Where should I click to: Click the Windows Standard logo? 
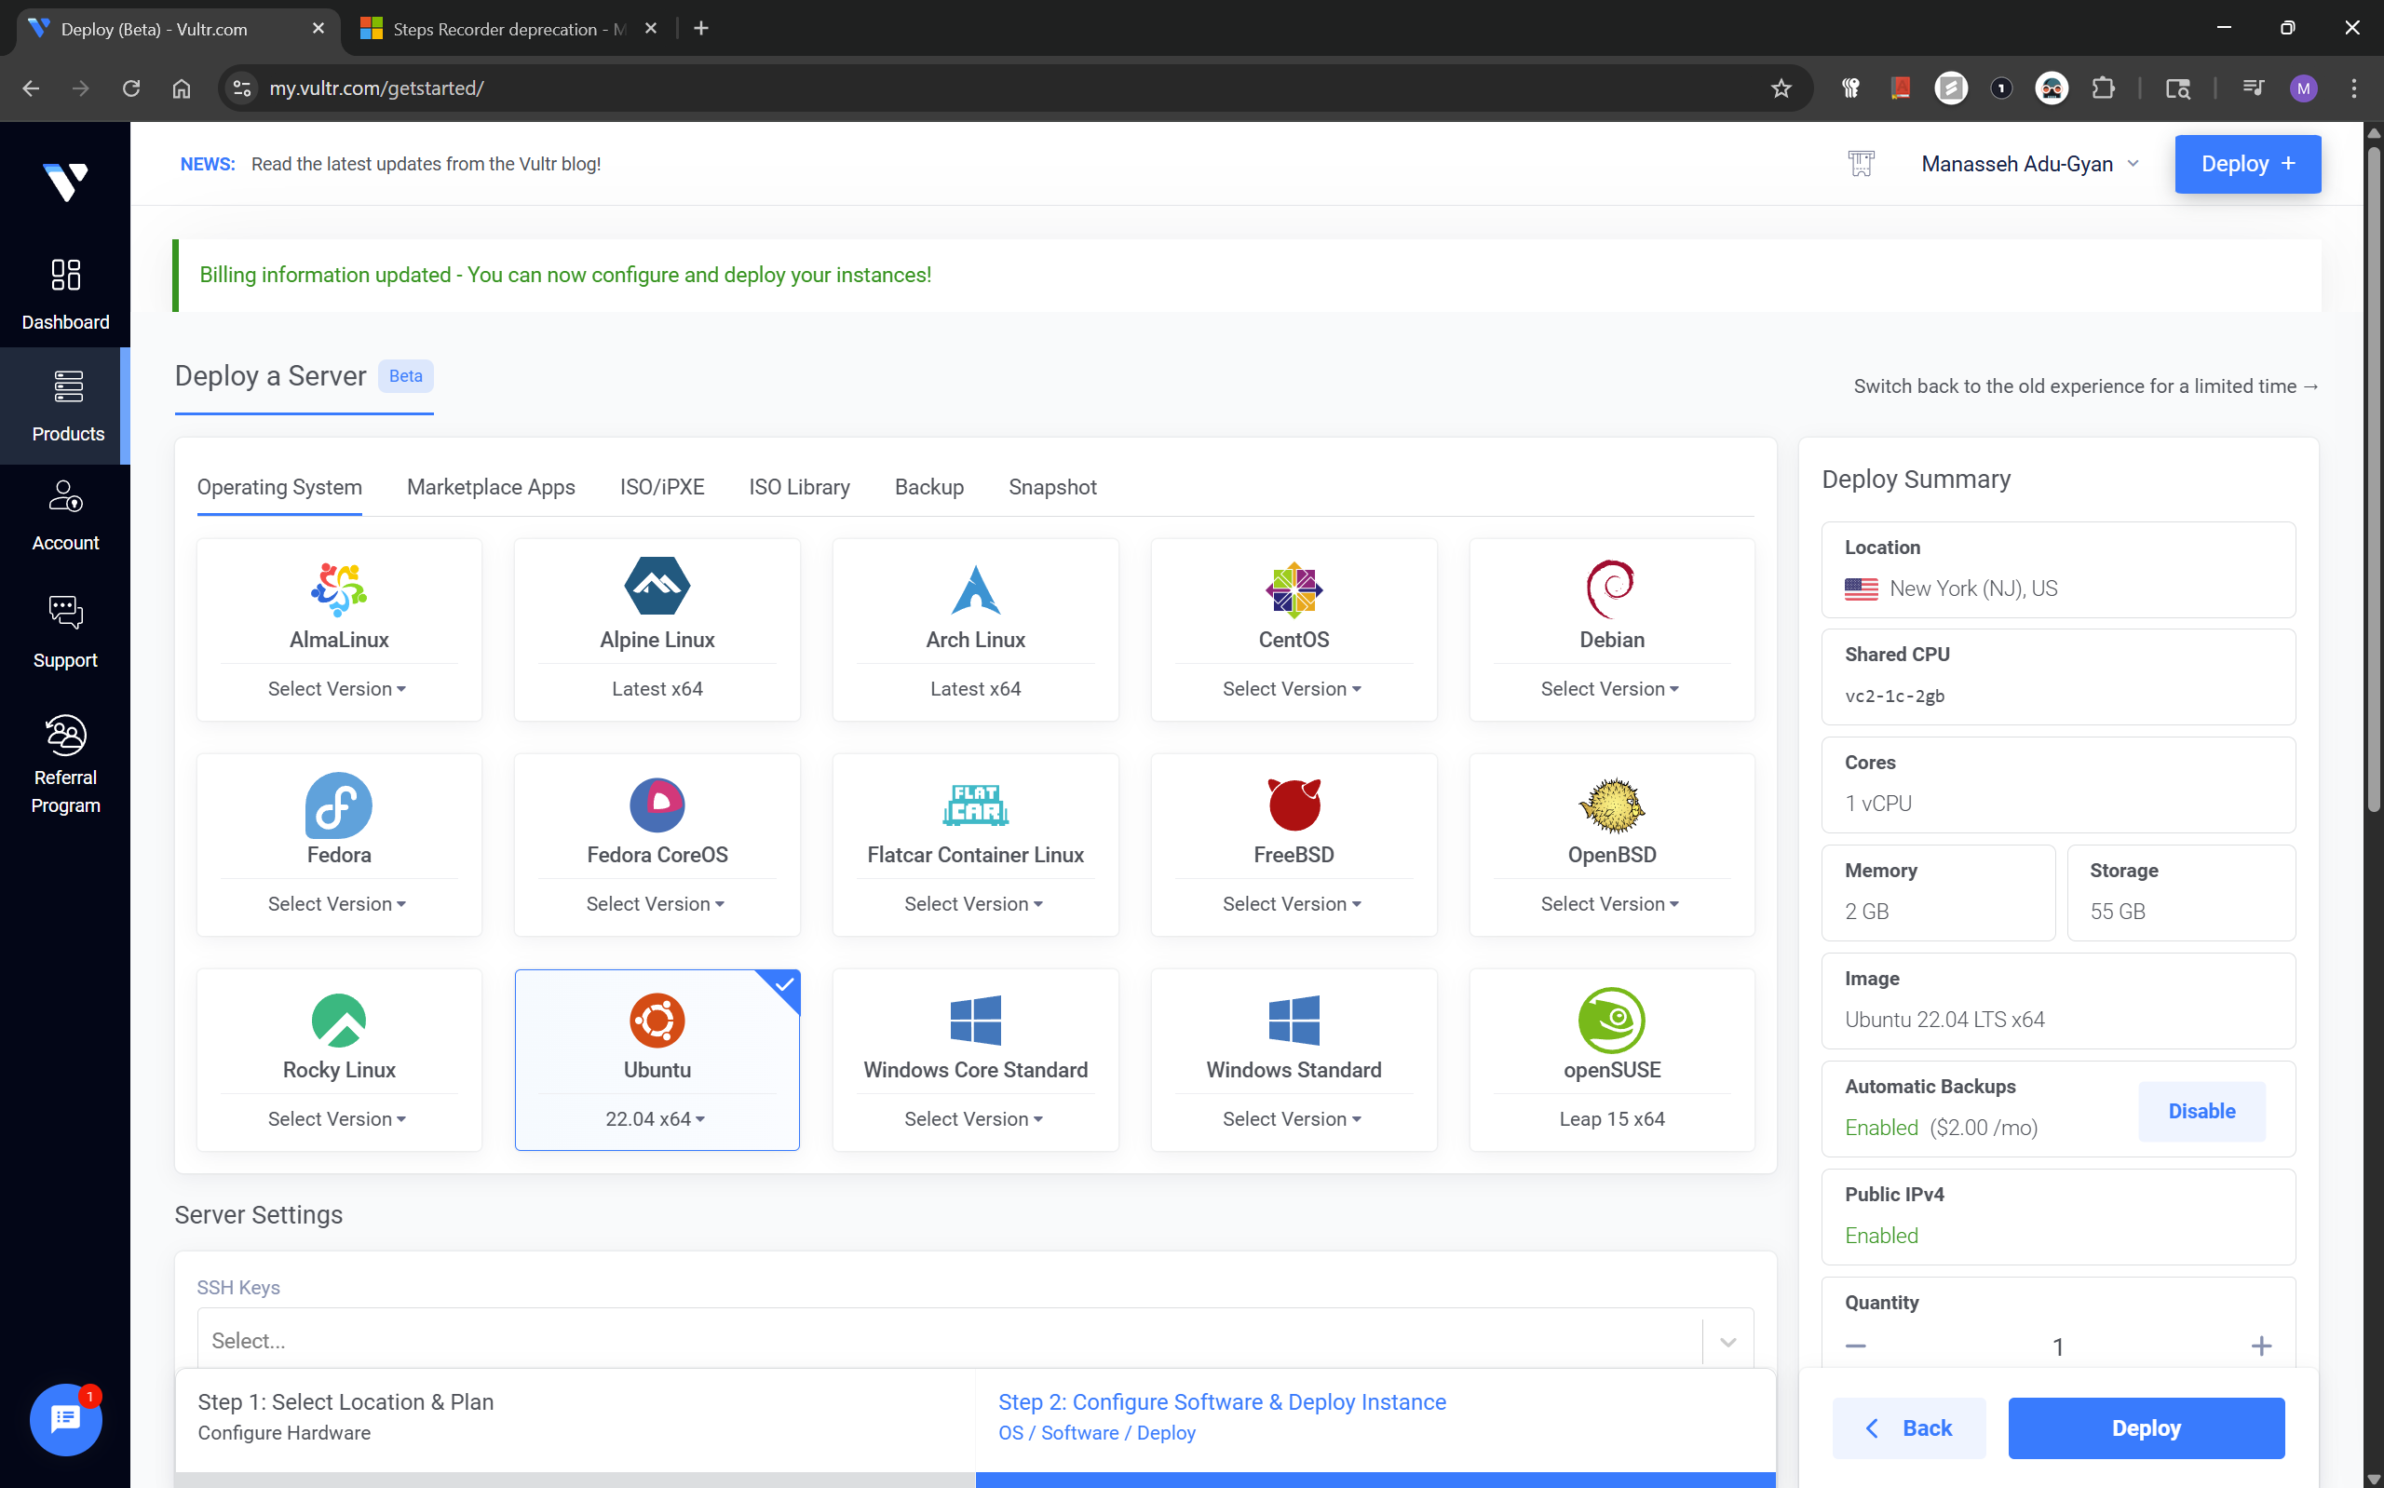point(1293,1019)
